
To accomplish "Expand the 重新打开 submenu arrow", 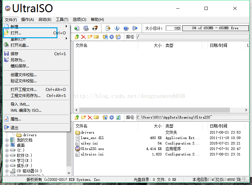I will [66, 39].
